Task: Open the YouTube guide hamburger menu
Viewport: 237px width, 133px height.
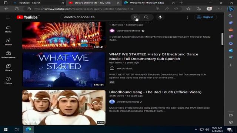Action: [8, 17]
